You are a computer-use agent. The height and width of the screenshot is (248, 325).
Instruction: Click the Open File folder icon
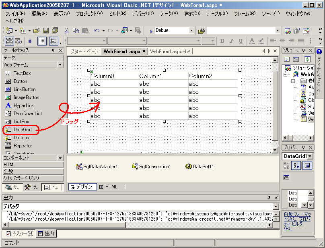point(37,31)
